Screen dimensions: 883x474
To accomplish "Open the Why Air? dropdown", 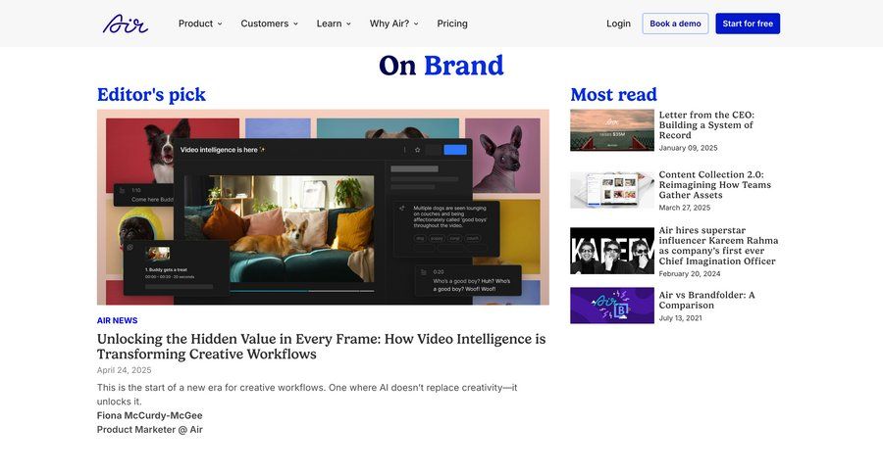I will point(393,24).
